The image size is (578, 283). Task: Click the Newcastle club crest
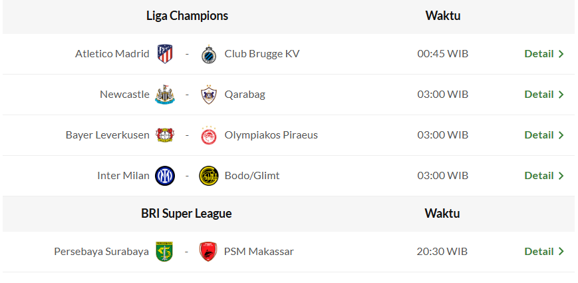165,95
